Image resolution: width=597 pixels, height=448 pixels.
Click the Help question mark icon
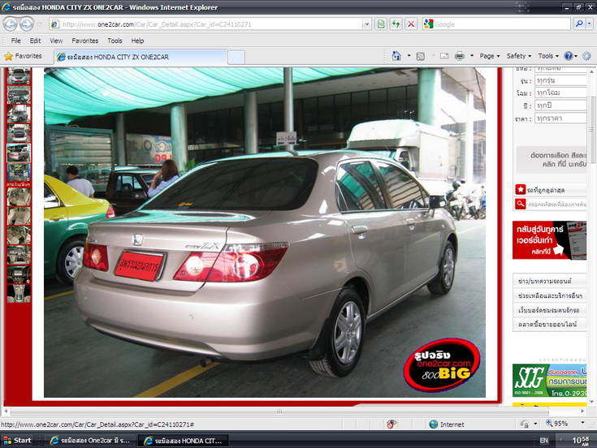click(569, 56)
